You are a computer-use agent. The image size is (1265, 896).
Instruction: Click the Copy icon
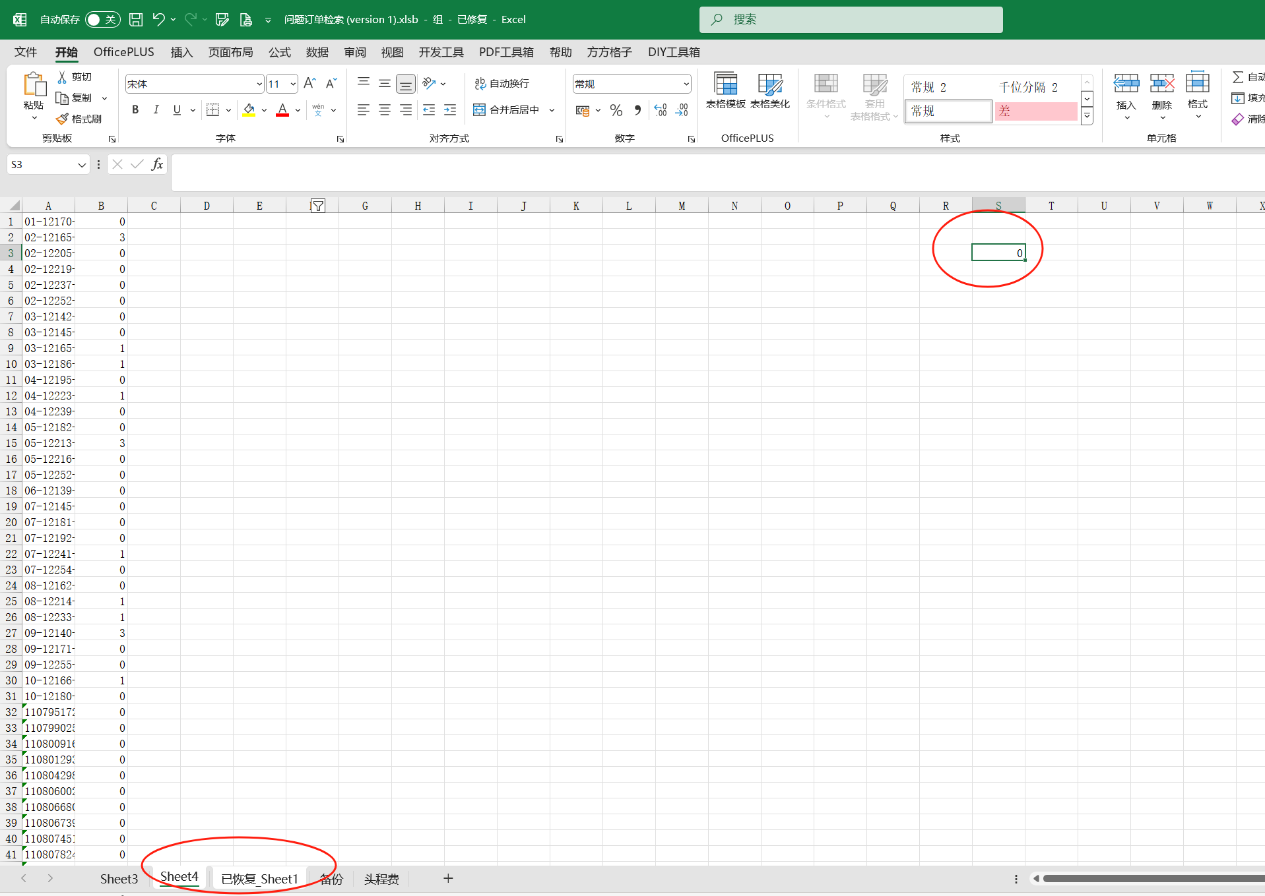pyautogui.click(x=62, y=98)
